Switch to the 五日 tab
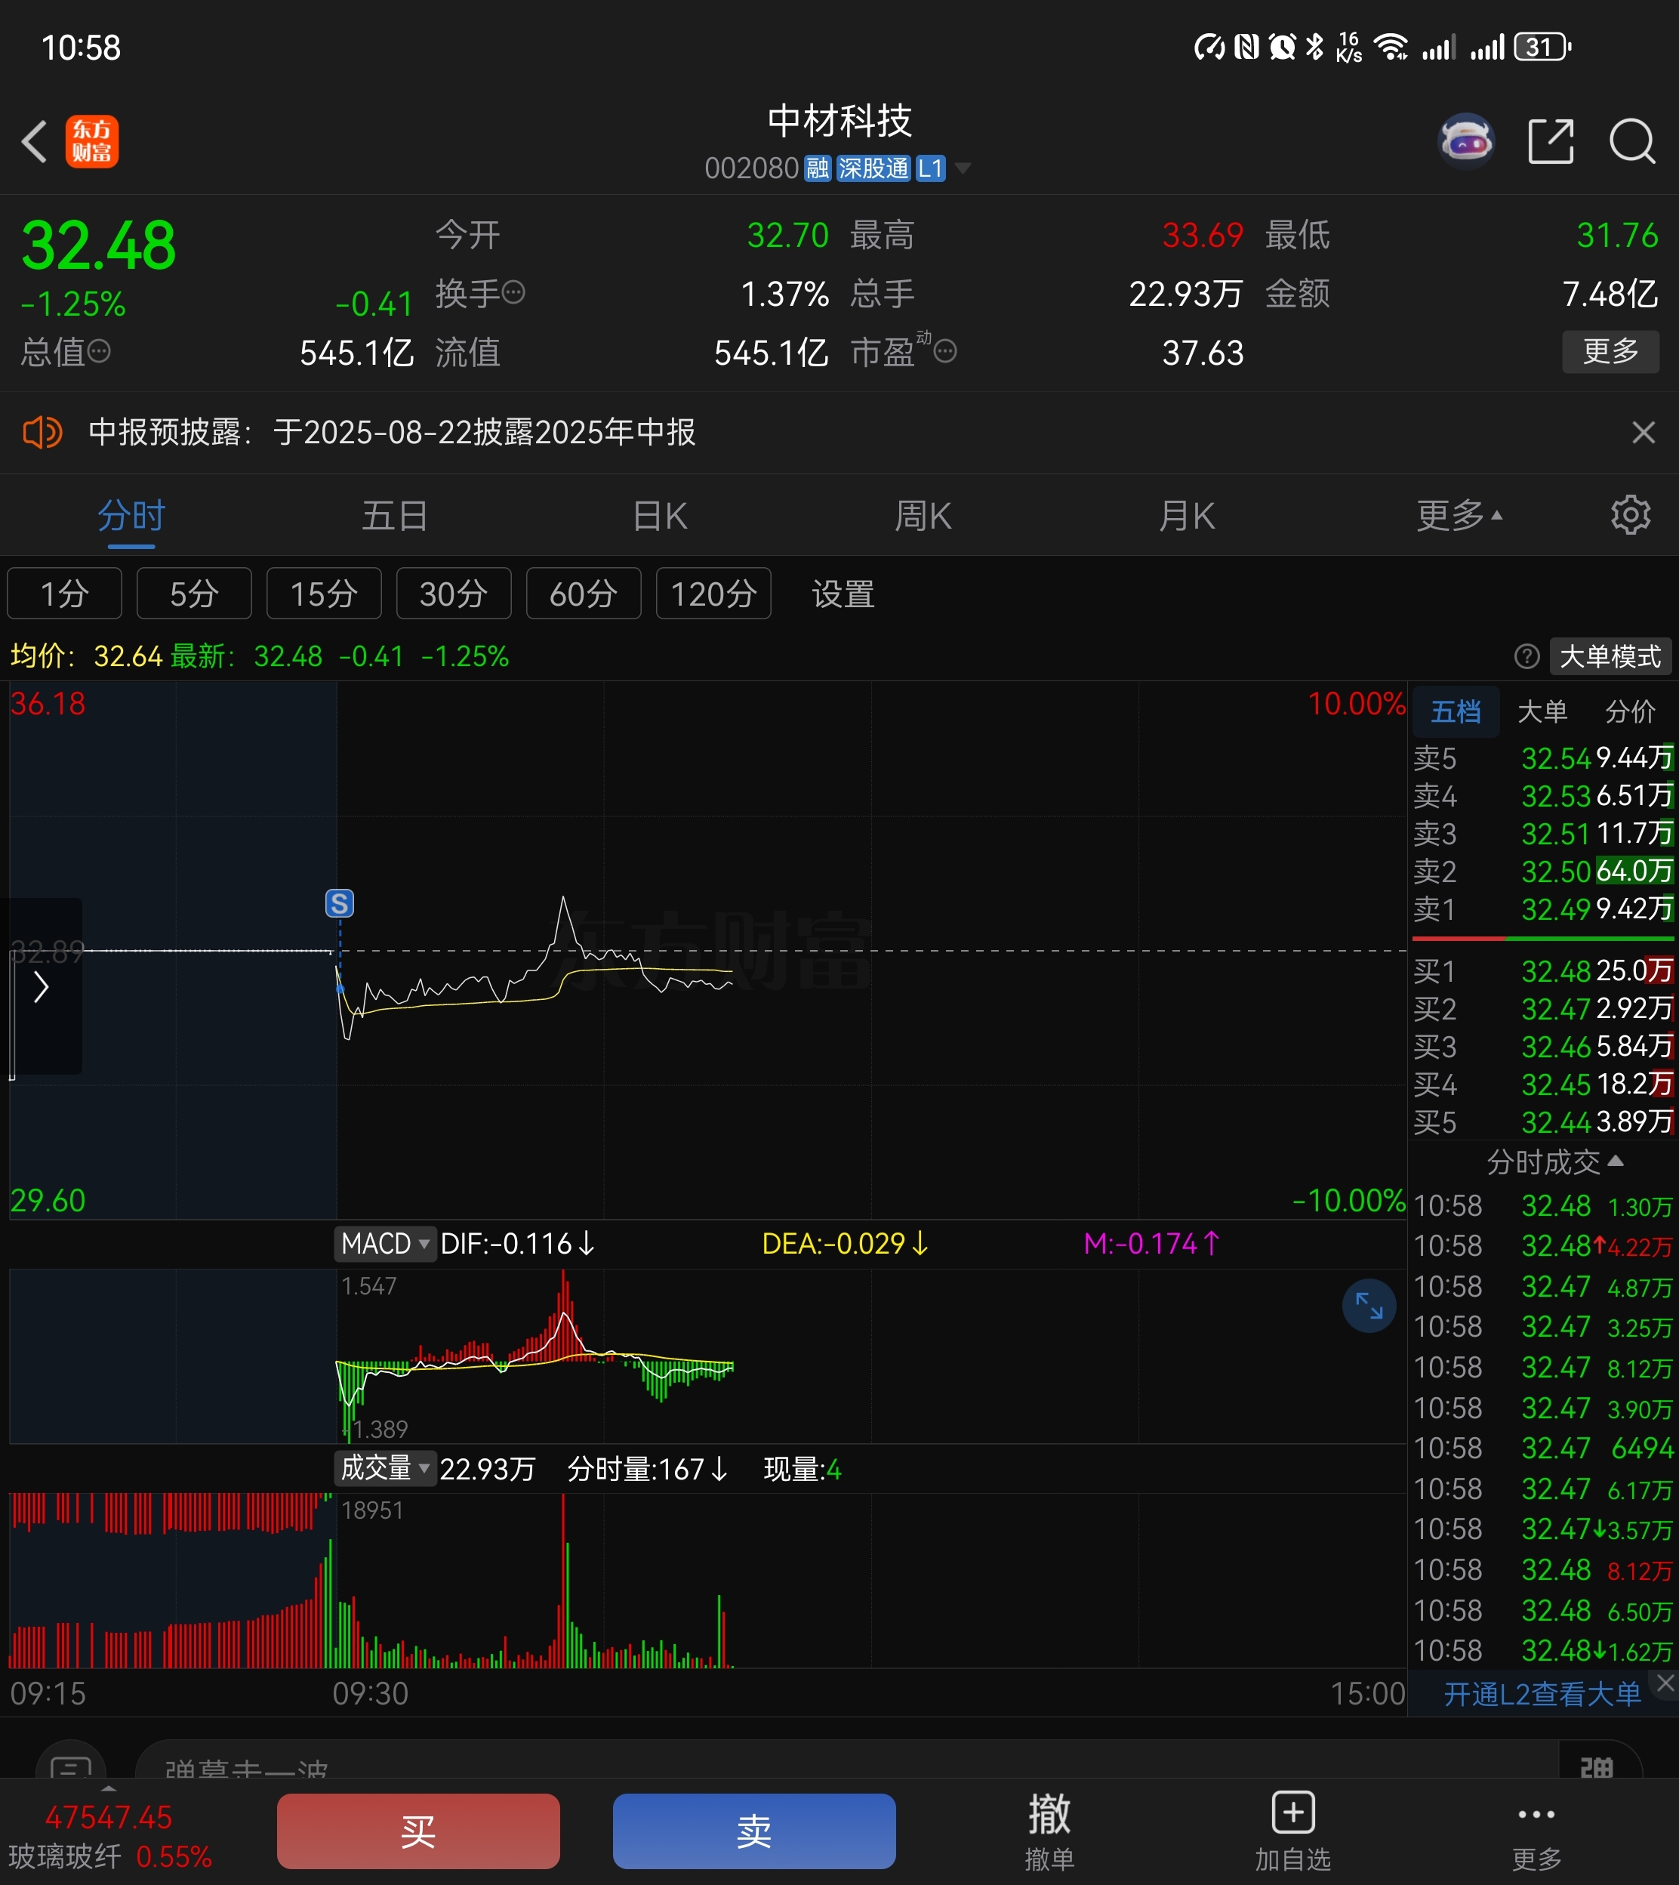The height and width of the screenshot is (1885, 1679). coord(395,515)
